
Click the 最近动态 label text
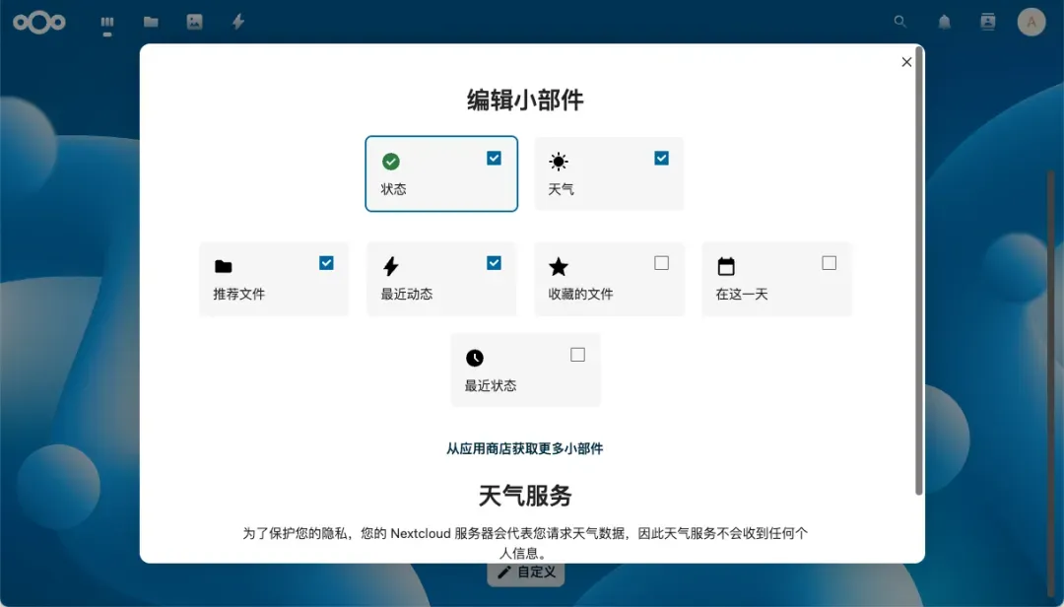coord(407,294)
